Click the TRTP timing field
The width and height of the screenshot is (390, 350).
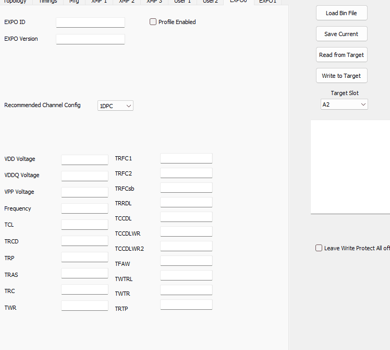[x=186, y=305]
